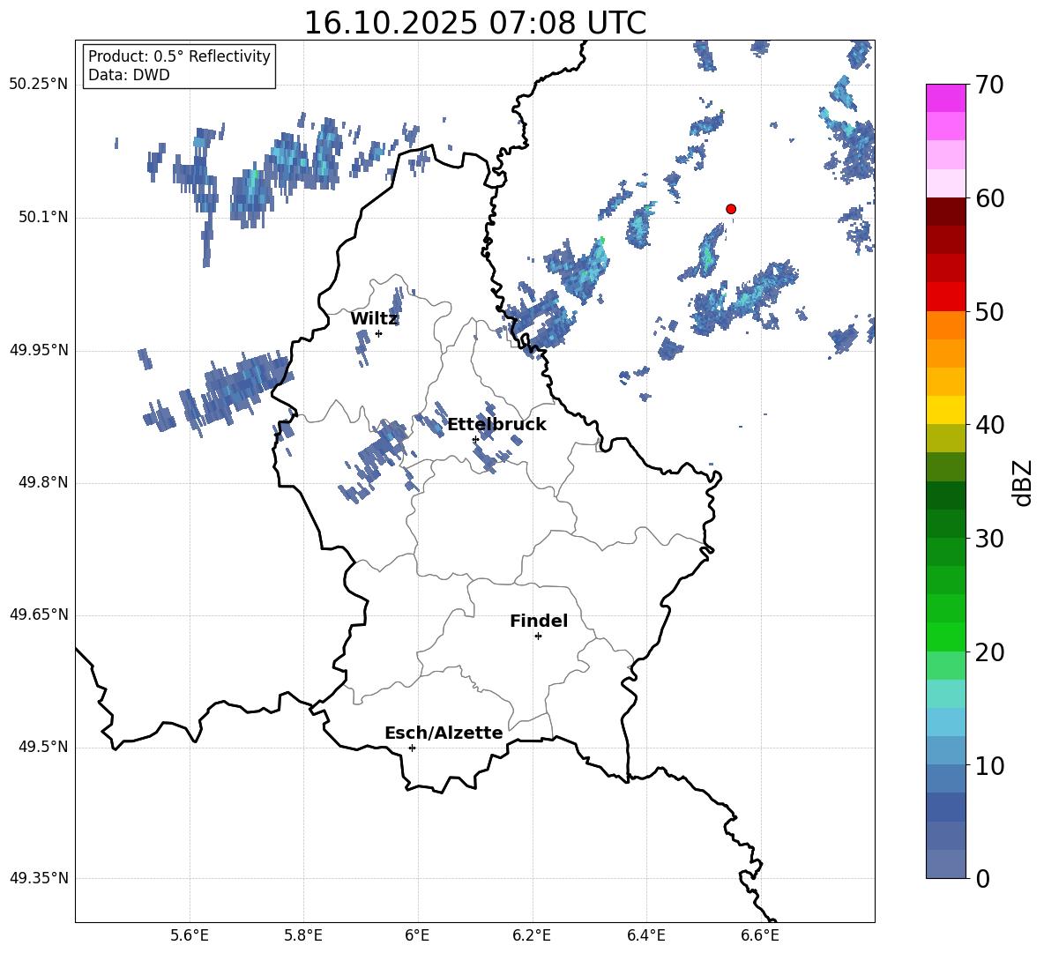1044x953 pixels.
Task: Click the turquoise colorbar segment below 20
Action: point(946,694)
